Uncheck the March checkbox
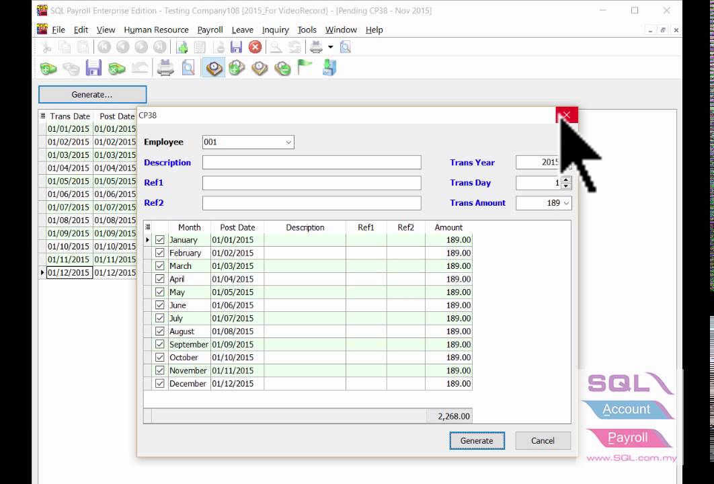Image resolution: width=714 pixels, height=484 pixels. point(160,266)
